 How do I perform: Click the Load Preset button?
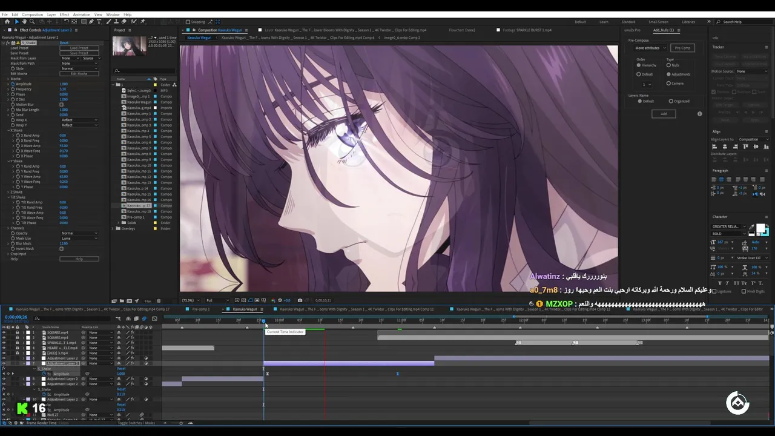coord(79,48)
